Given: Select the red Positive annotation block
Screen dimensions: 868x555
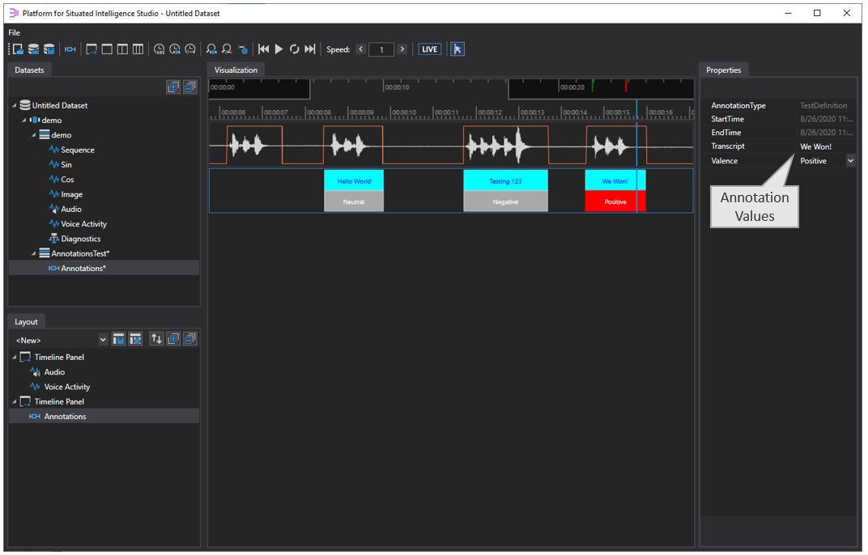Looking at the screenshot, I should (x=615, y=201).
